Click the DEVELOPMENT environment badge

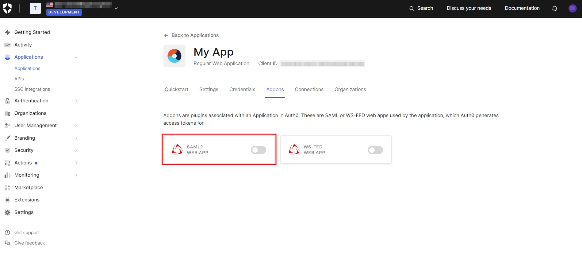pyautogui.click(x=64, y=12)
